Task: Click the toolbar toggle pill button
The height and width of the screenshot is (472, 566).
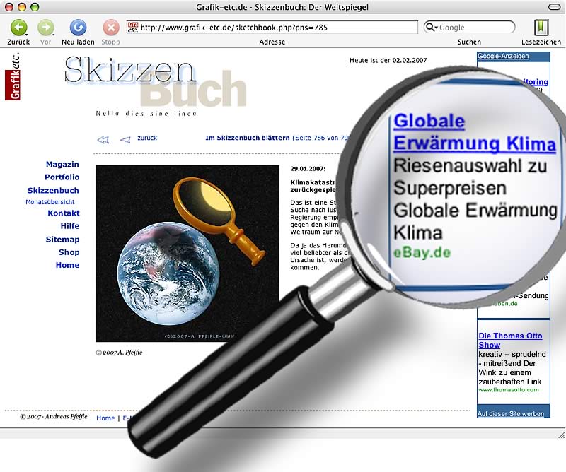Action: point(554,7)
